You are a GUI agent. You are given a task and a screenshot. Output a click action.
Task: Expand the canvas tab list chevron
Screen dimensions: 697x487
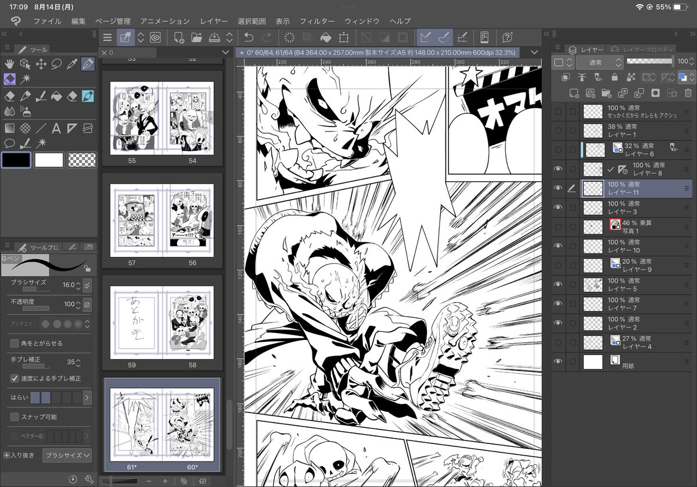(536, 52)
